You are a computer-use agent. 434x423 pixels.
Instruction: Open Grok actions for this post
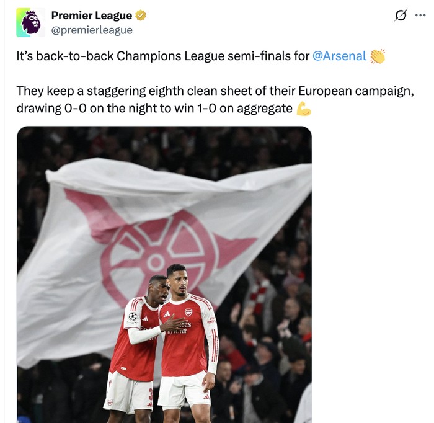(401, 16)
